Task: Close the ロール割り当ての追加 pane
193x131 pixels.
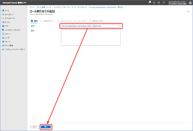Action: [188, 11]
